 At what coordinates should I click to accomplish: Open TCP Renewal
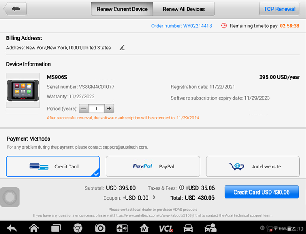pos(279,9)
